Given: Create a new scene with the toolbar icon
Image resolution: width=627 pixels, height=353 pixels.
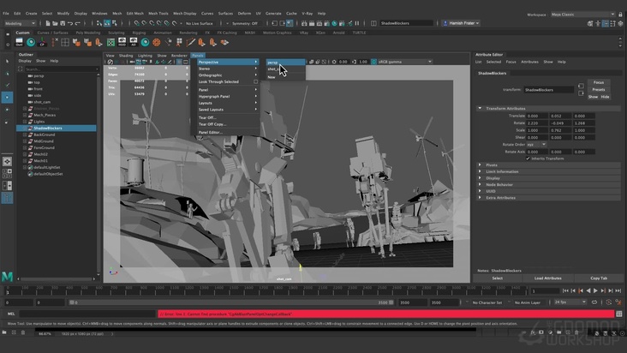Looking at the screenshot, I should pos(48,23).
